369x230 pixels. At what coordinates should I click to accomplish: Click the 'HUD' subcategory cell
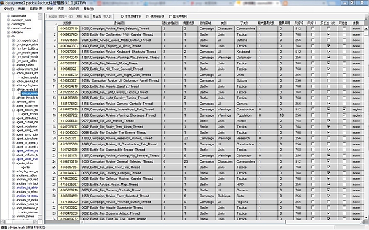click(x=245, y=185)
